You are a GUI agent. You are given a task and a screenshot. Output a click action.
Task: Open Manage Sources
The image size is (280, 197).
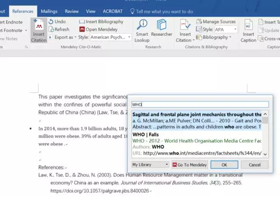(216, 21)
